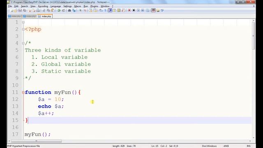This screenshot has height=148, width=263.
Task: Collapse the <?php fold on line 2
Action: pyautogui.click(x=23, y=29)
